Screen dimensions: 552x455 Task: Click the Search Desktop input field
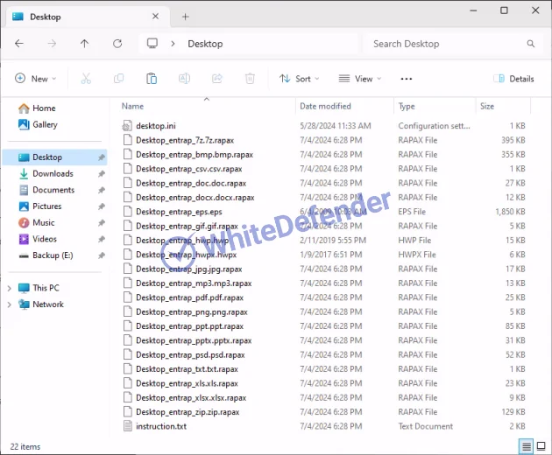[447, 44]
